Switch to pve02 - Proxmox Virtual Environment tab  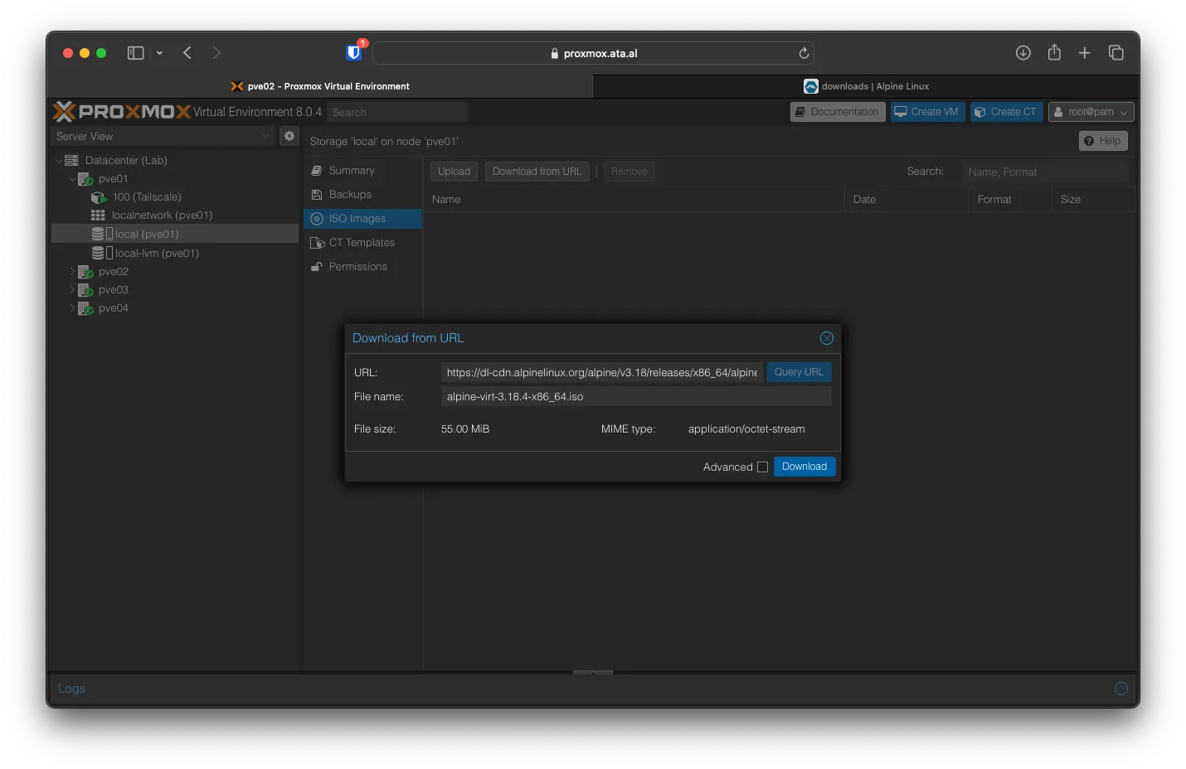point(320,86)
